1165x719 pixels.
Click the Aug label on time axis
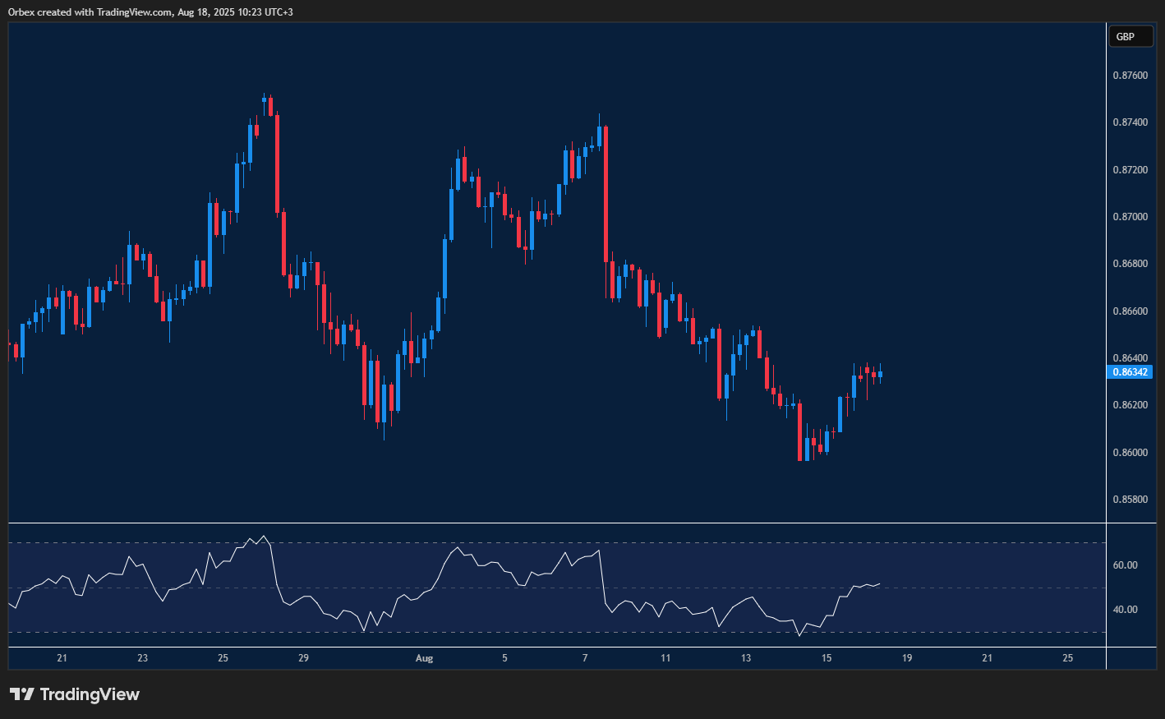[x=425, y=658]
